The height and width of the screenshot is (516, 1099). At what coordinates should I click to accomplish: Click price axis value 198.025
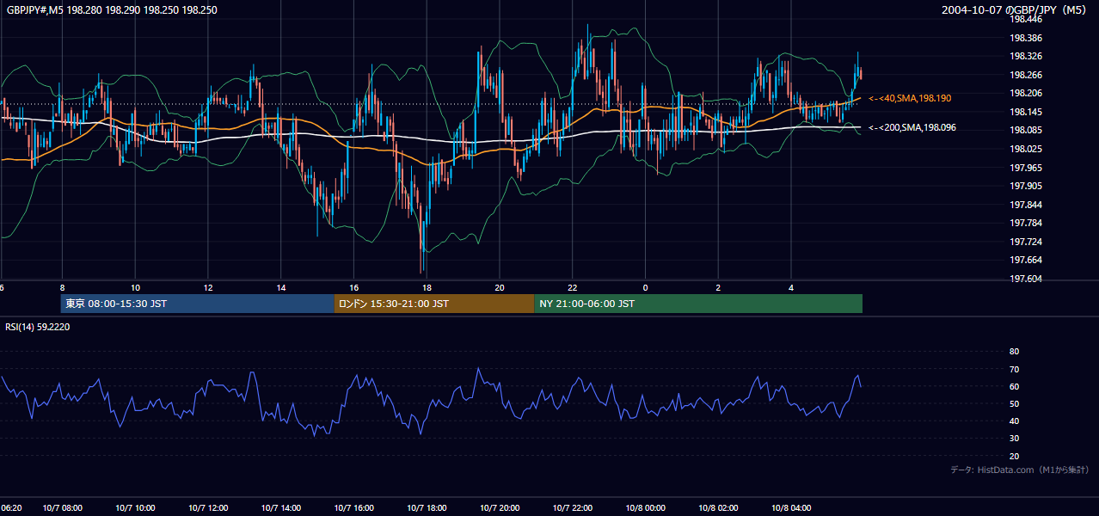coord(1026,149)
